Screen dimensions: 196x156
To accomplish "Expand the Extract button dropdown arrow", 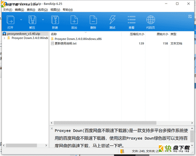I will 43,19.
